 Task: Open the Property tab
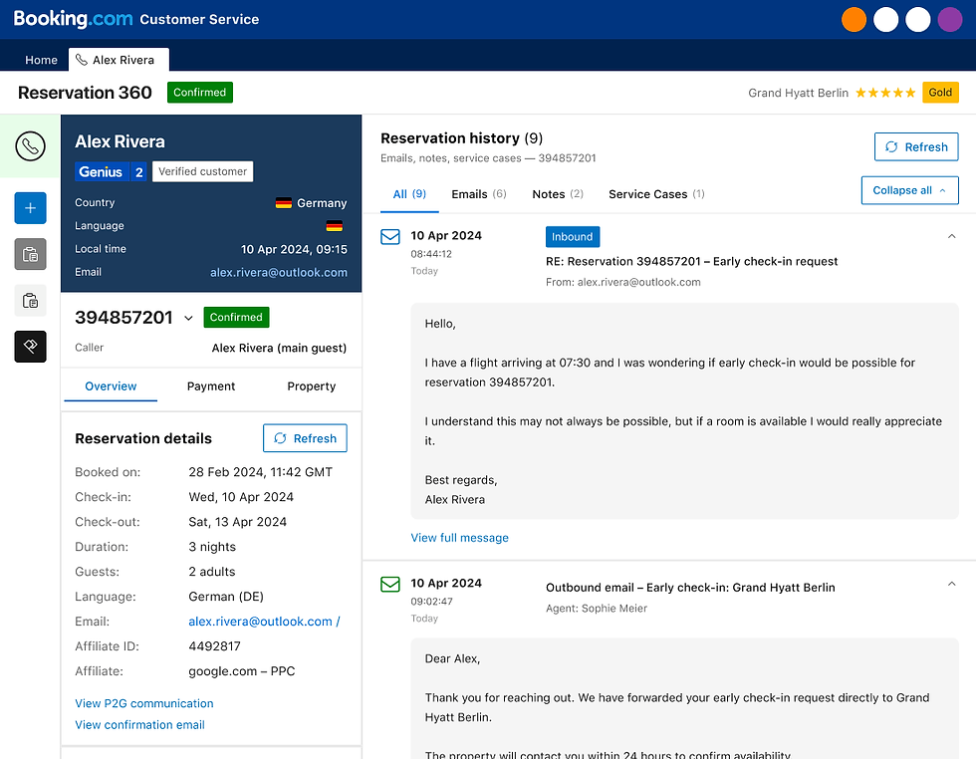[x=311, y=386]
